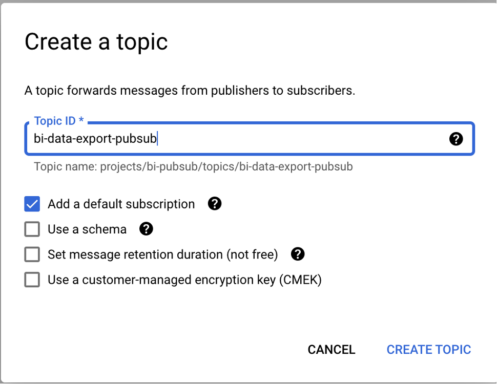Enable the Use a schema checkbox
Viewport: 497px width, 384px height.
(32, 229)
